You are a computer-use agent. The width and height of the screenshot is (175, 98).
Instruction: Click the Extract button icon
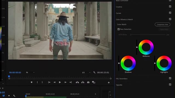point(83,82)
